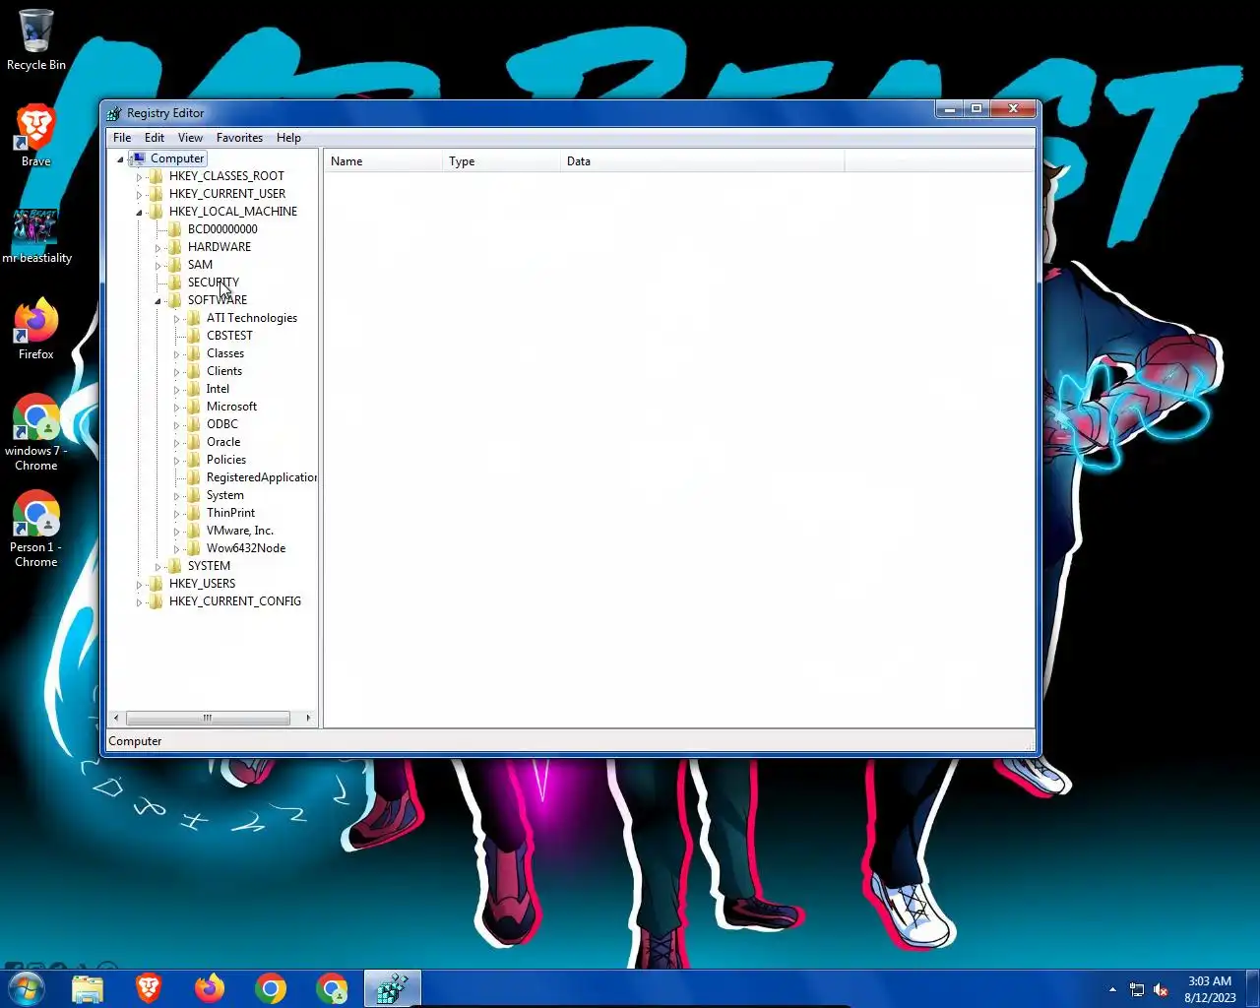Select the ThinPrint key

(x=230, y=513)
